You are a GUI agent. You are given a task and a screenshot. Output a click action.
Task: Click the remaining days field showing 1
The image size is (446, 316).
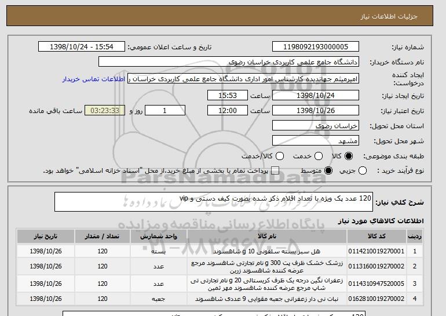165,111
